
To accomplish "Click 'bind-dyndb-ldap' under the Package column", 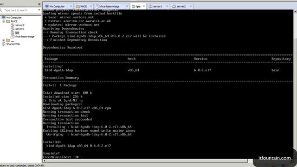I will 59,70.
